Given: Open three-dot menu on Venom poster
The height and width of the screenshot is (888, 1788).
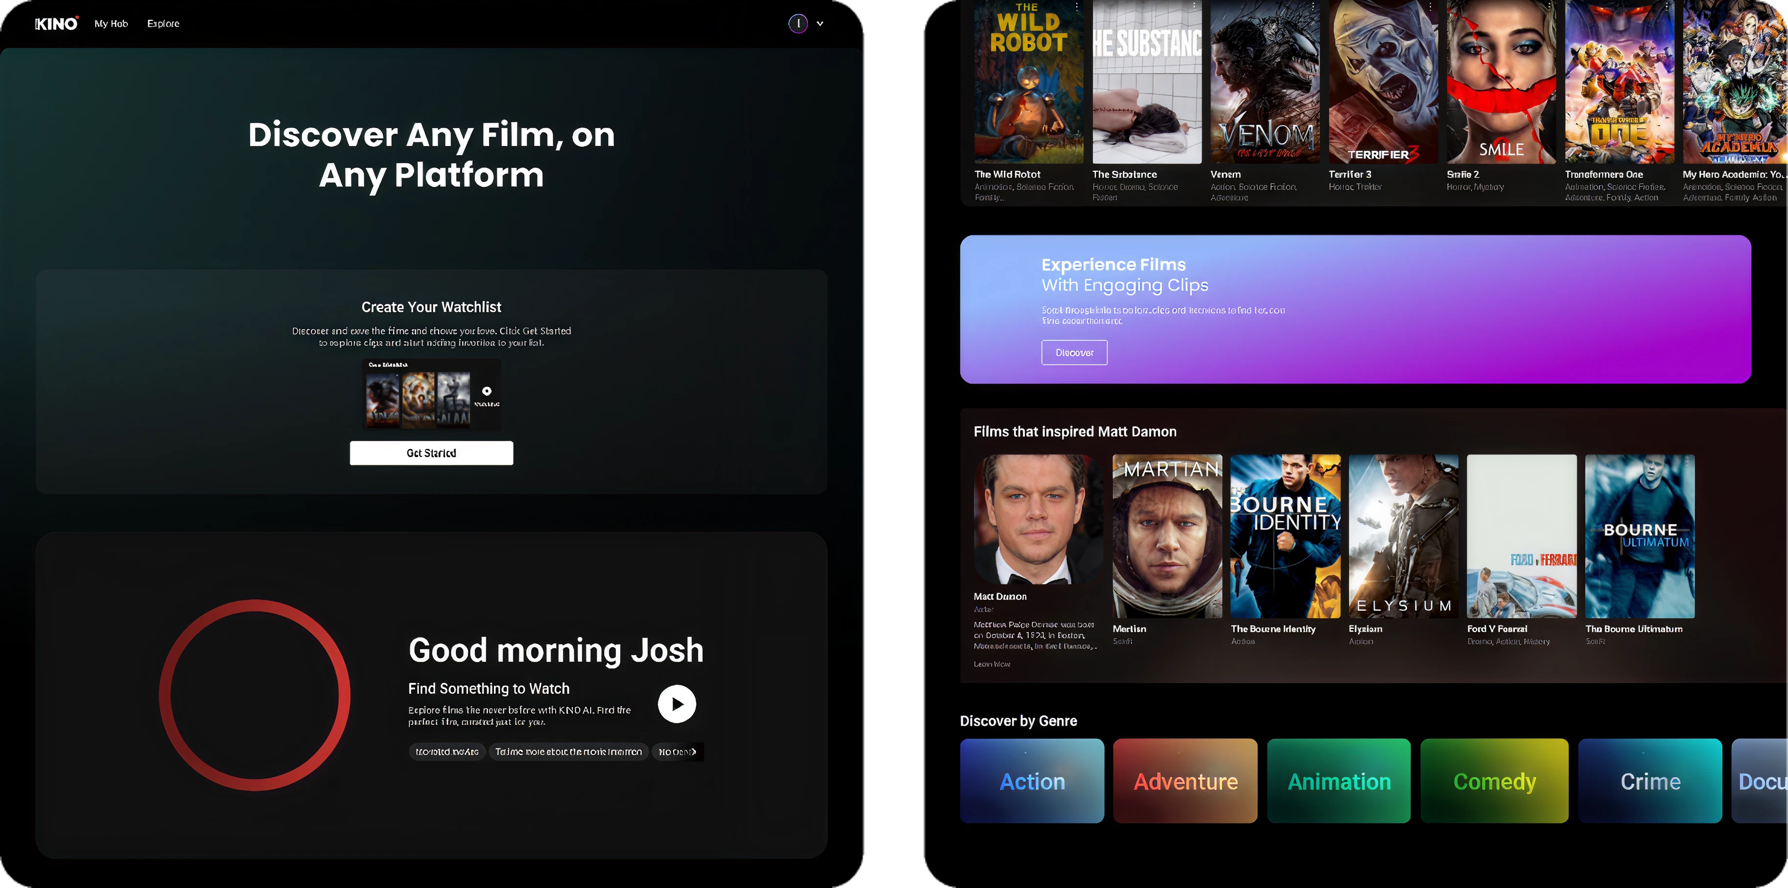Looking at the screenshot, I should pyautogui.click(x=1313, y=6).
